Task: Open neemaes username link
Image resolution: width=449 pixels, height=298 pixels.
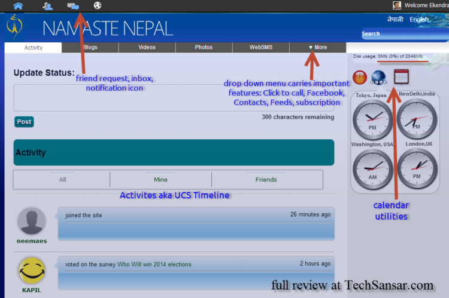Action: coord(32,241)
